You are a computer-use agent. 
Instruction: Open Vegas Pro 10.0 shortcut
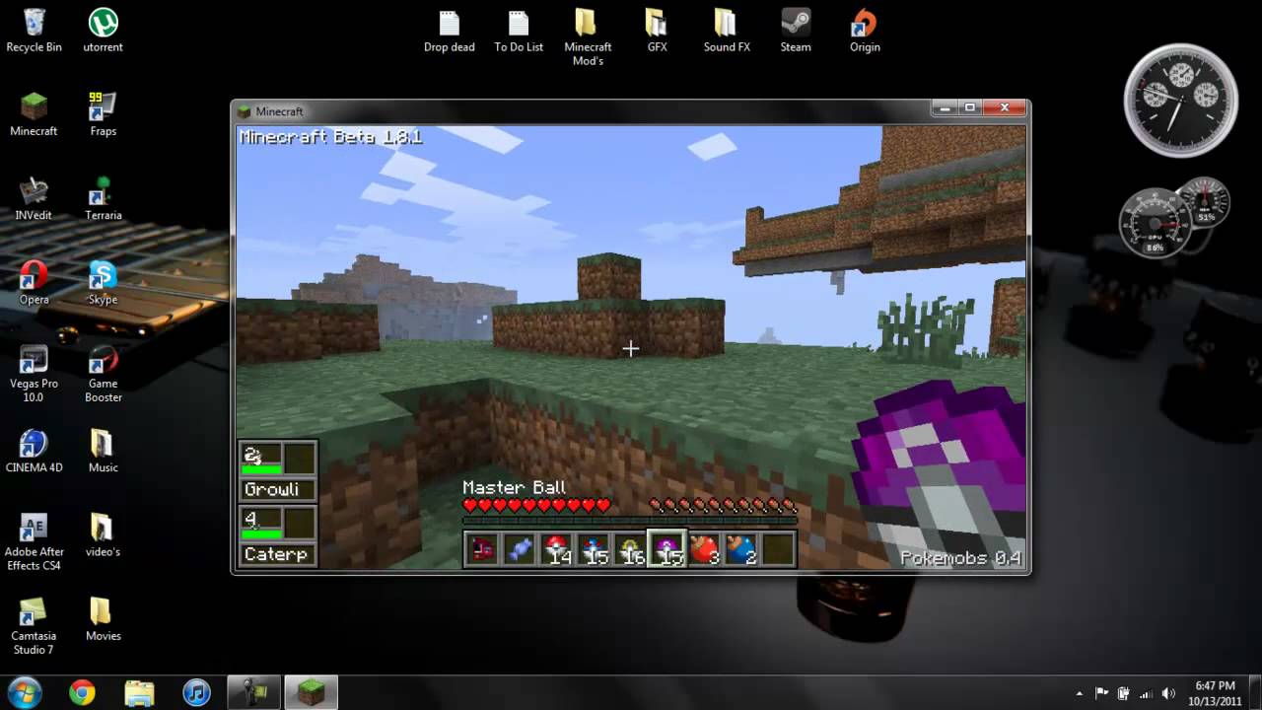point(34,374)
